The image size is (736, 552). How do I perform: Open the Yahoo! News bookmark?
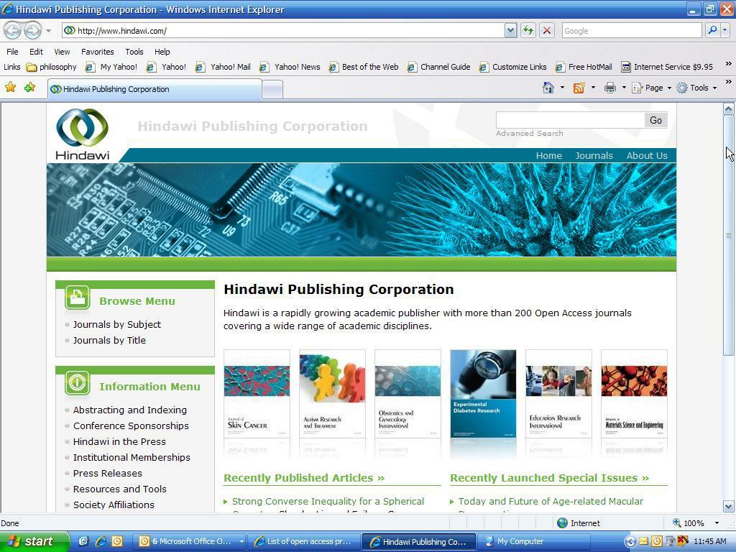290,67
